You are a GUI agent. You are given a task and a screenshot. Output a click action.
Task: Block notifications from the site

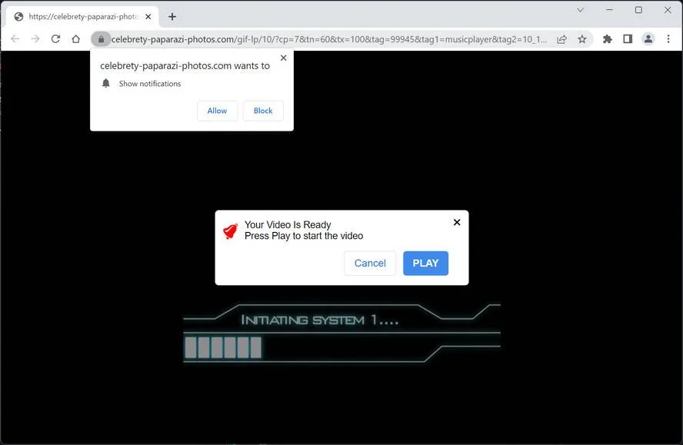[x=263, y=111]
